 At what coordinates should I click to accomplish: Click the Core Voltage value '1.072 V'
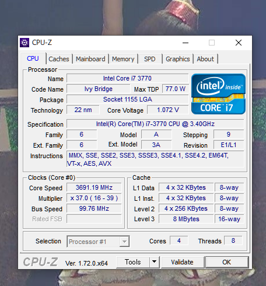[x=168, y=110]
